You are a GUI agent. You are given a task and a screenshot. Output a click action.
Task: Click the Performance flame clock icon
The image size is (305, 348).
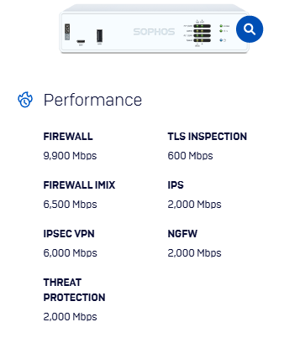(x=25, y=100)
